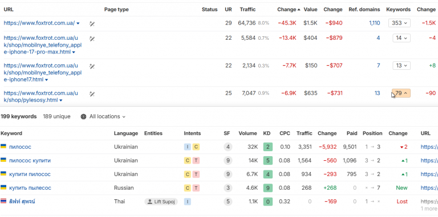Click the referring domains value 7
This screenshot has width=438, height=217.
click(379, 66)
